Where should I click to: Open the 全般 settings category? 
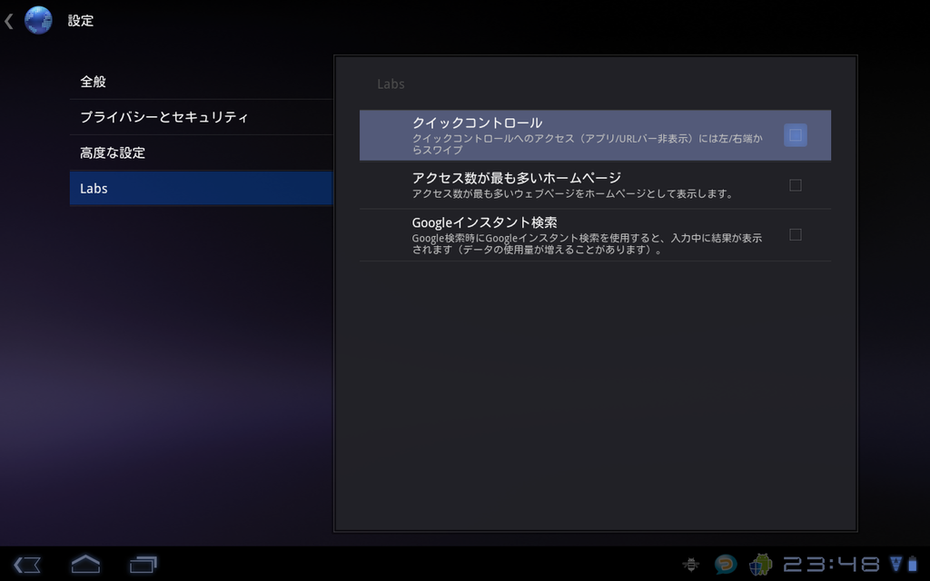[x=201, y=82]
